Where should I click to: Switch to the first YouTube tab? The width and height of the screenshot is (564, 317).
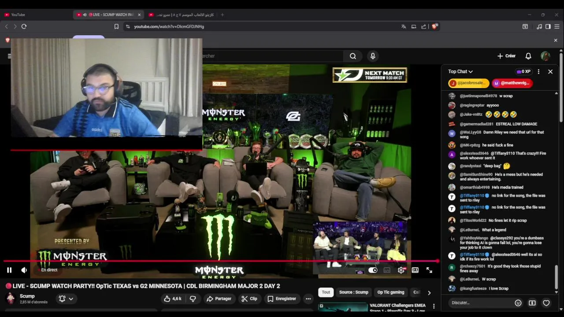tap(35, 15)
